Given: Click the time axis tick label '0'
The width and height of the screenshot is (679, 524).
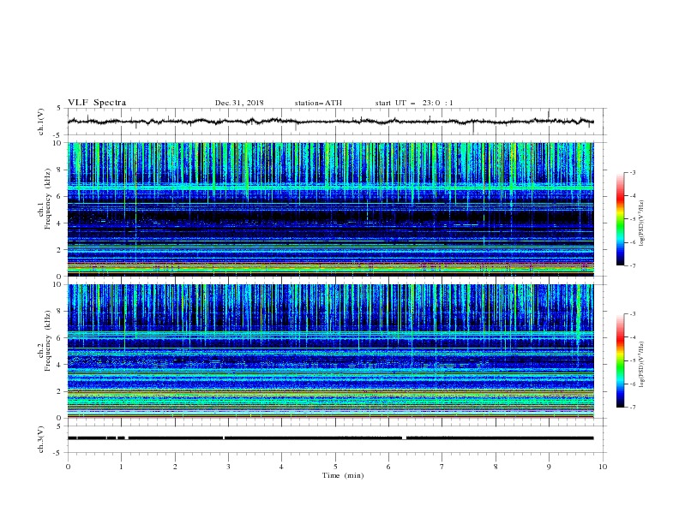Looking at the screenshot, I should coord(68,467).
